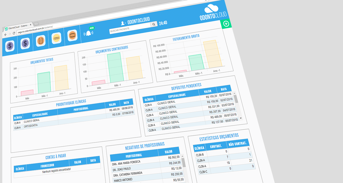
Task: Open the bell notifications icon
Action: pos(88,33)
